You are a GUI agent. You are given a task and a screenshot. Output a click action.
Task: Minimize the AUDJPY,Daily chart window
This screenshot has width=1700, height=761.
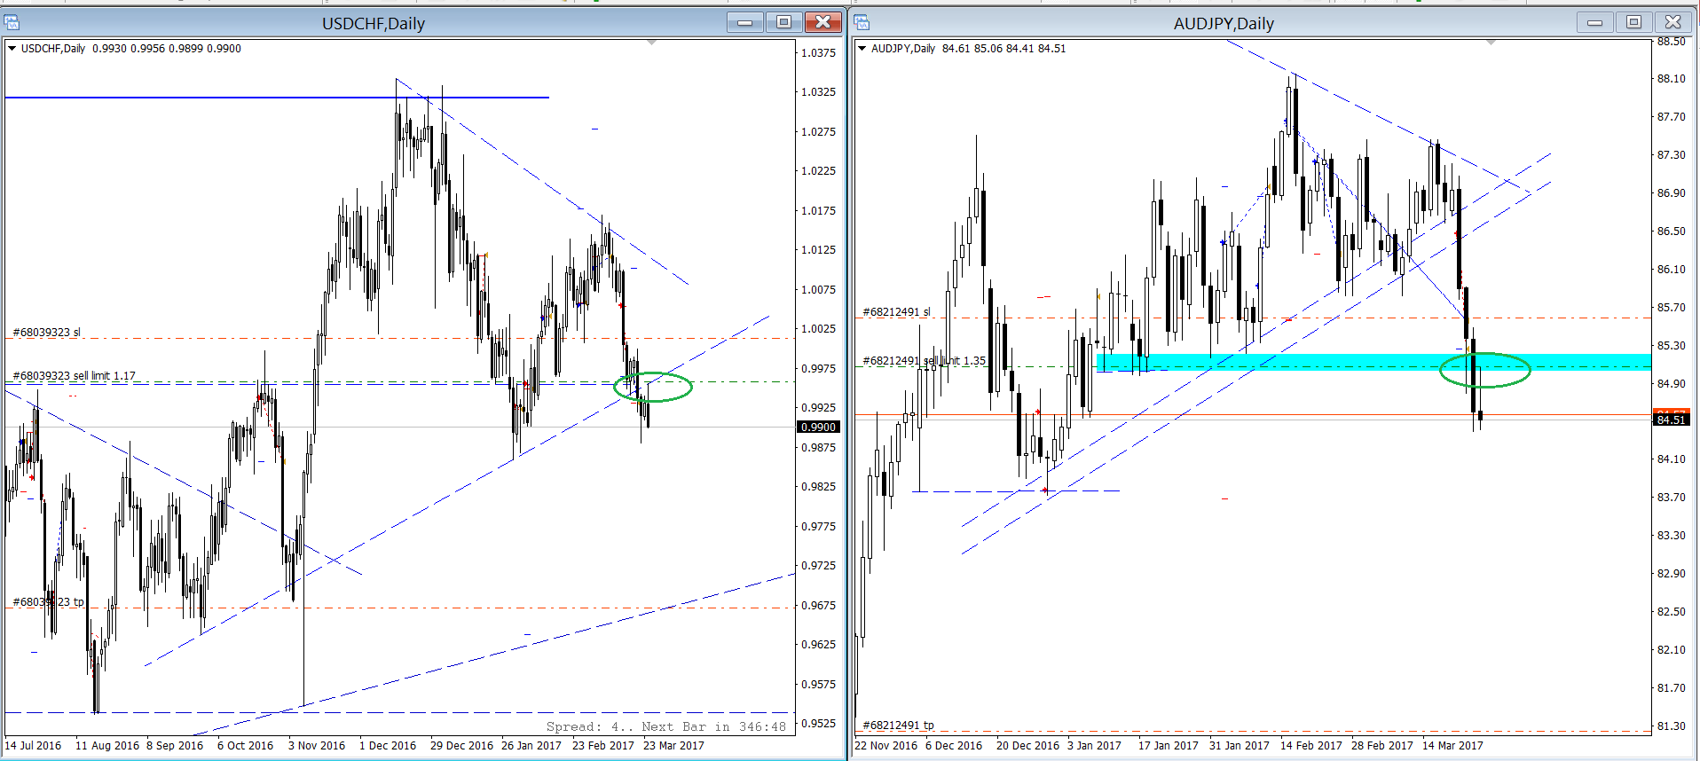click(x=1595, y=22)
